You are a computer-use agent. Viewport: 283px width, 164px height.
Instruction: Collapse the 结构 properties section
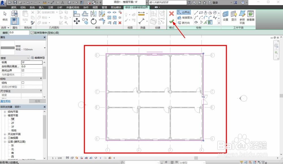[41, 79]
